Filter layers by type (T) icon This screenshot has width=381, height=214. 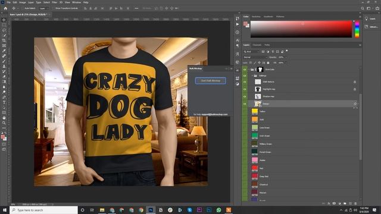coord(273,52)
